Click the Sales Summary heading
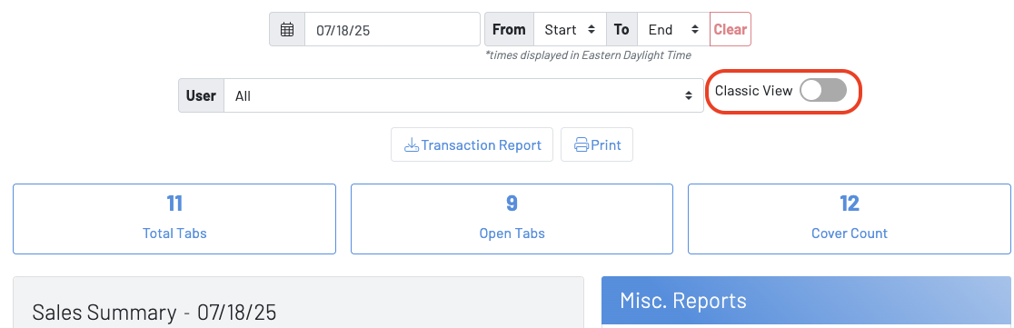 pos(154,313)
